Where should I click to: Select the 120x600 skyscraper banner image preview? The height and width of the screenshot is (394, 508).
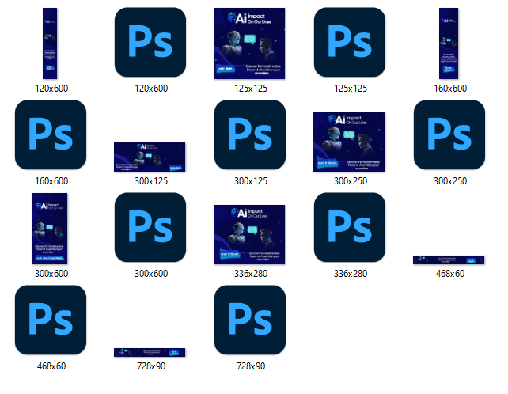50,44
